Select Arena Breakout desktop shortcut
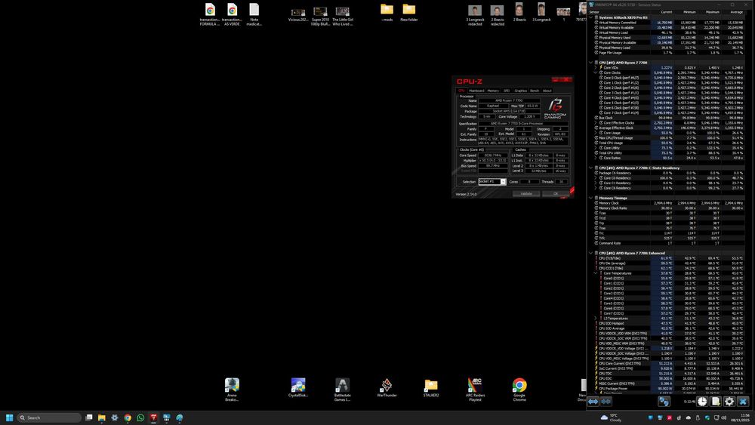The height and width of the screenshot is (425, 755). [x=232, y=390]
